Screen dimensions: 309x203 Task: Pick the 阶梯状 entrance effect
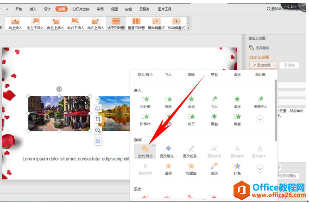[x=145, y=120]
